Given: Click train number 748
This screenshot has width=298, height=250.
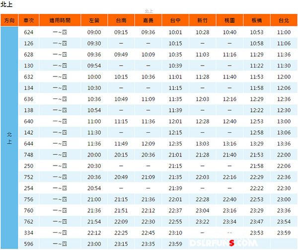Looking at the screenshot, I should coord(28,155).
